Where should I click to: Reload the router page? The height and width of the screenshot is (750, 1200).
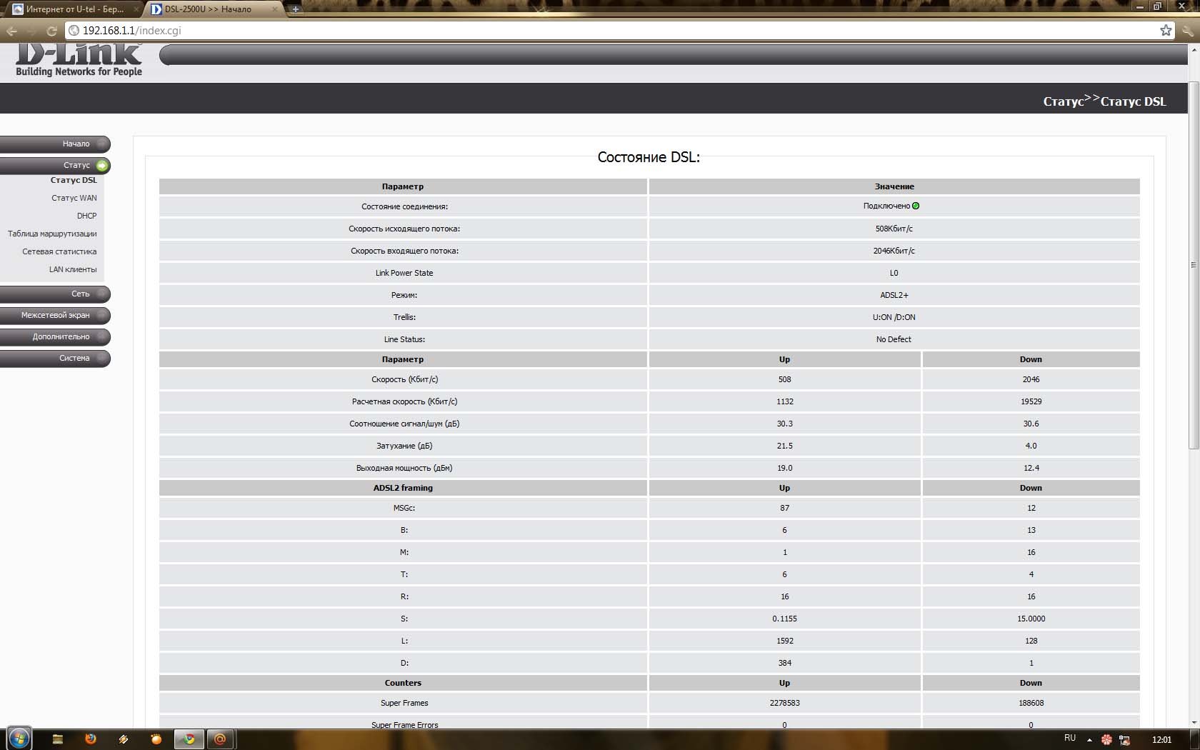[x=51, y=31]
